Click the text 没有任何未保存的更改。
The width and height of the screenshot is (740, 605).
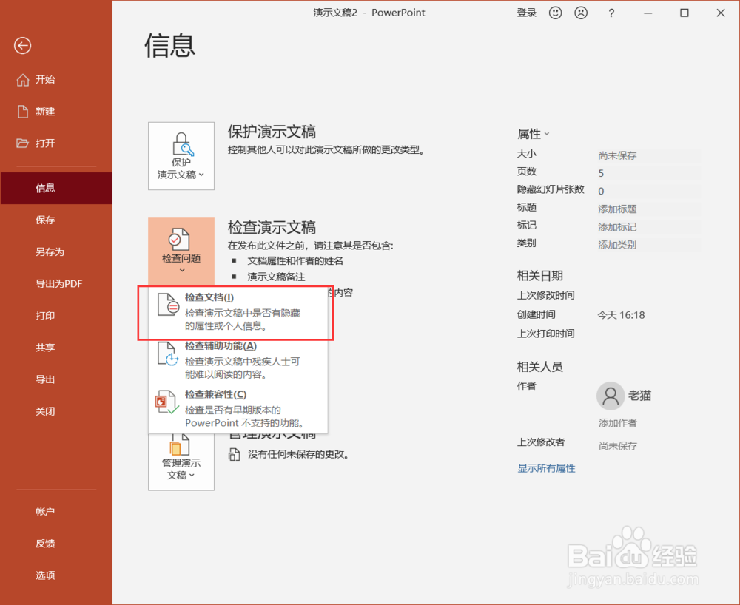tap(299, 455)
